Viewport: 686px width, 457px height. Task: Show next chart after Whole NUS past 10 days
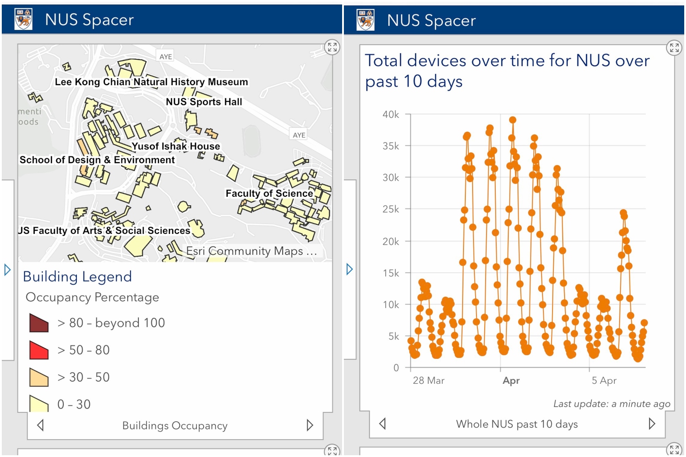[x=652, y=424]
